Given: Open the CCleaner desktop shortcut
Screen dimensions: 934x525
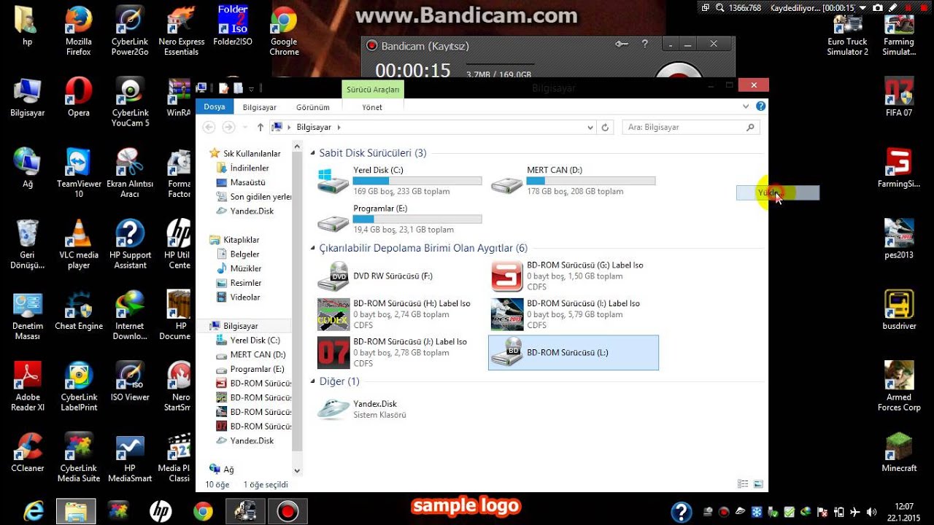Looking at the screenshot, I should pos(28,452).
